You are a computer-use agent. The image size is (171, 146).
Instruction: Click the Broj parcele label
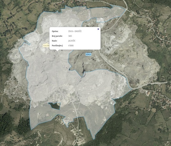57,36
